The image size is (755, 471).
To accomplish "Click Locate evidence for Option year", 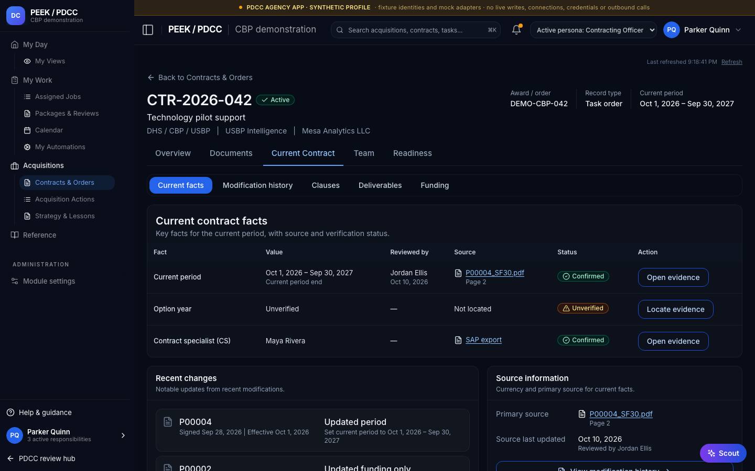I will click(676, 309).
